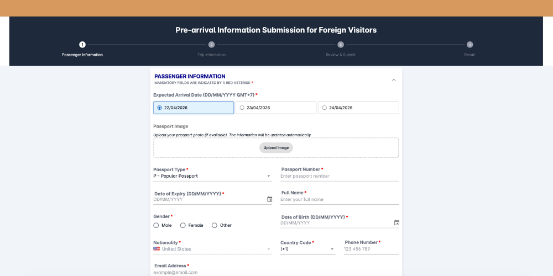The height and width of the screenshot is (276, 553).
Task: Click the step 4 Result circle
Action: 469,45
